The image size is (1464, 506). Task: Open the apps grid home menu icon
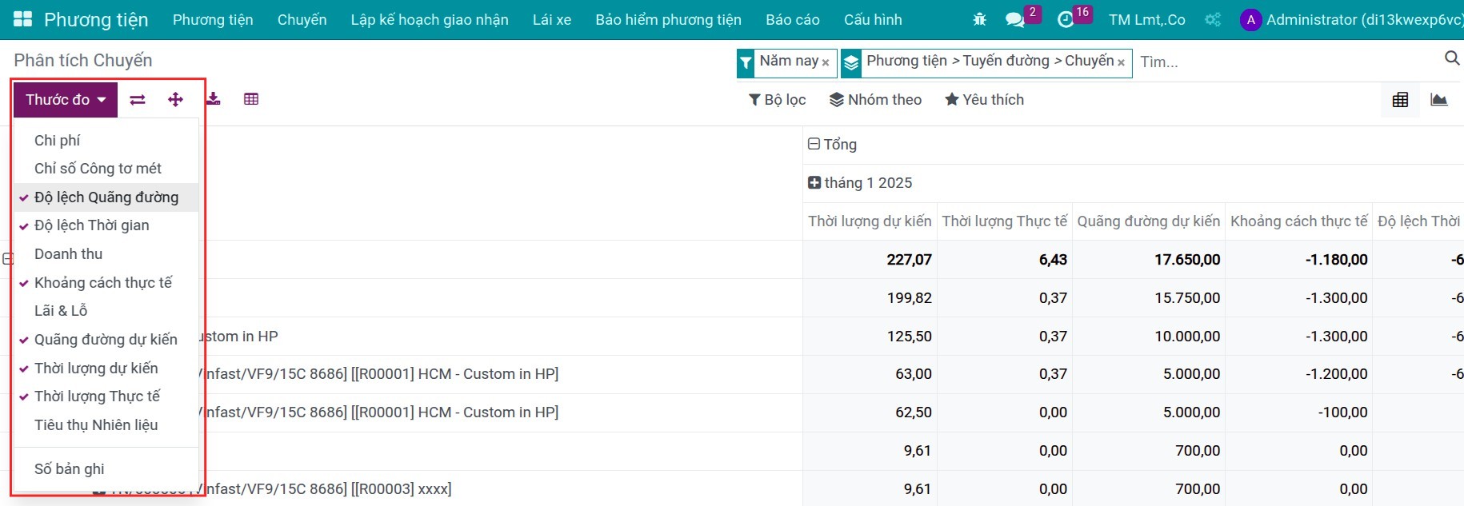tap(23, 19)
